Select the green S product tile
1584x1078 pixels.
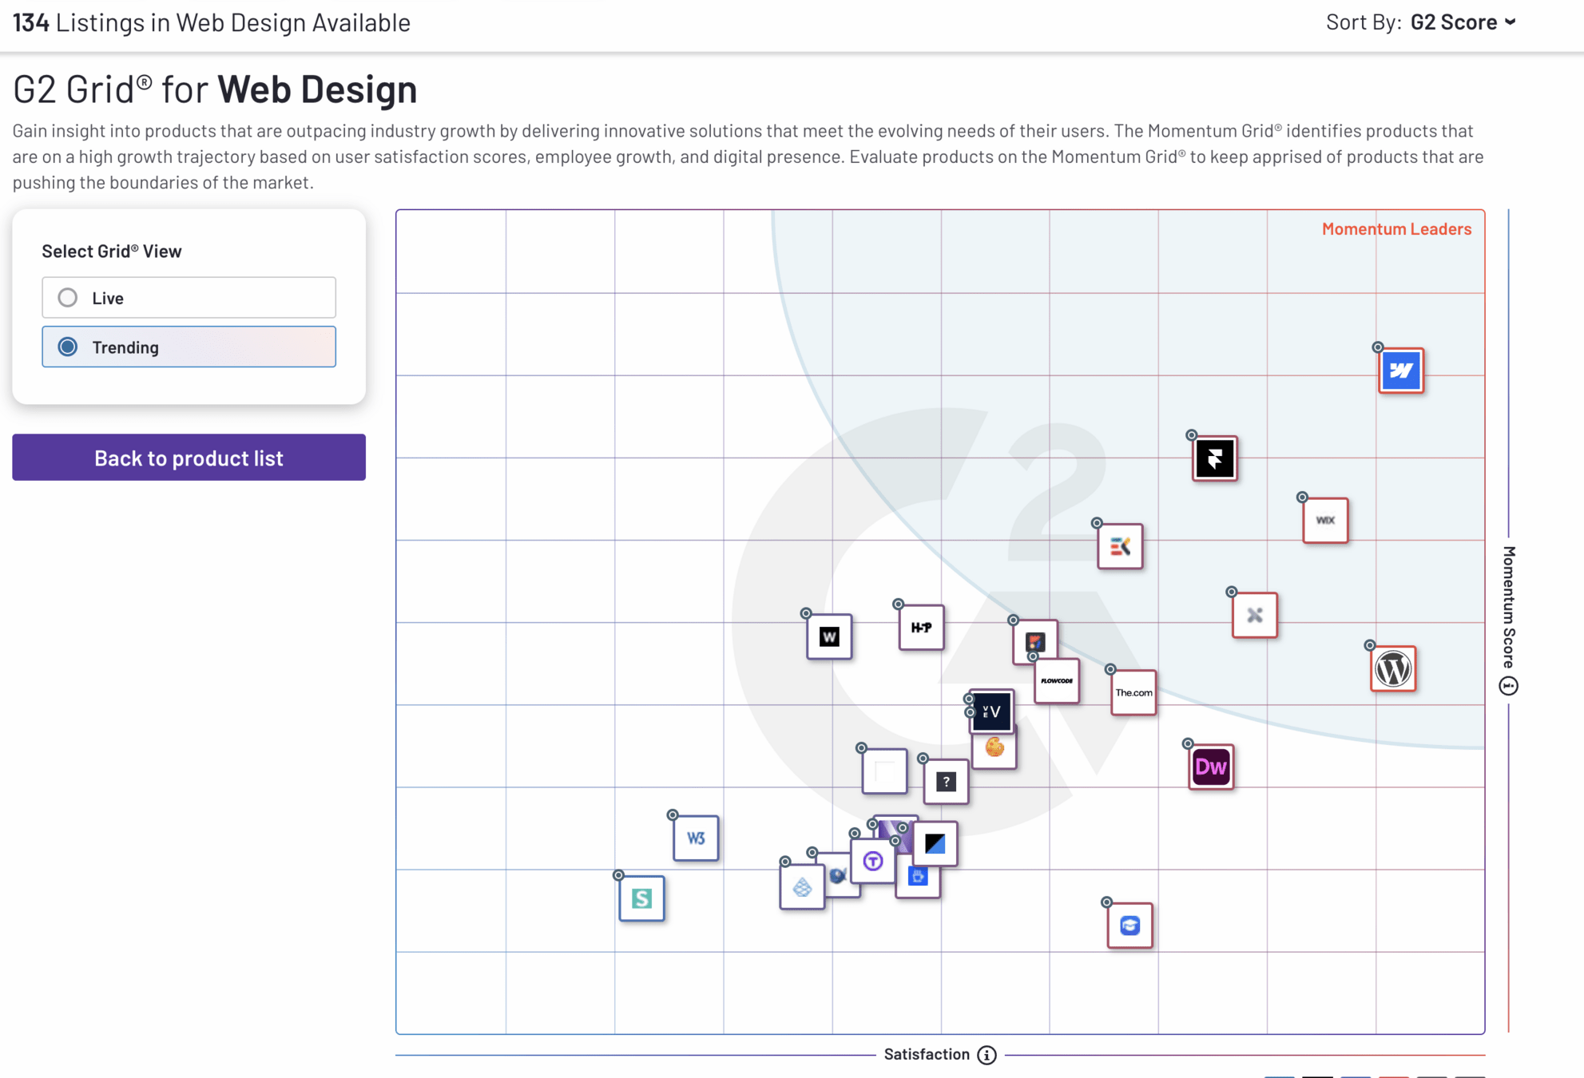click(641, 899)
